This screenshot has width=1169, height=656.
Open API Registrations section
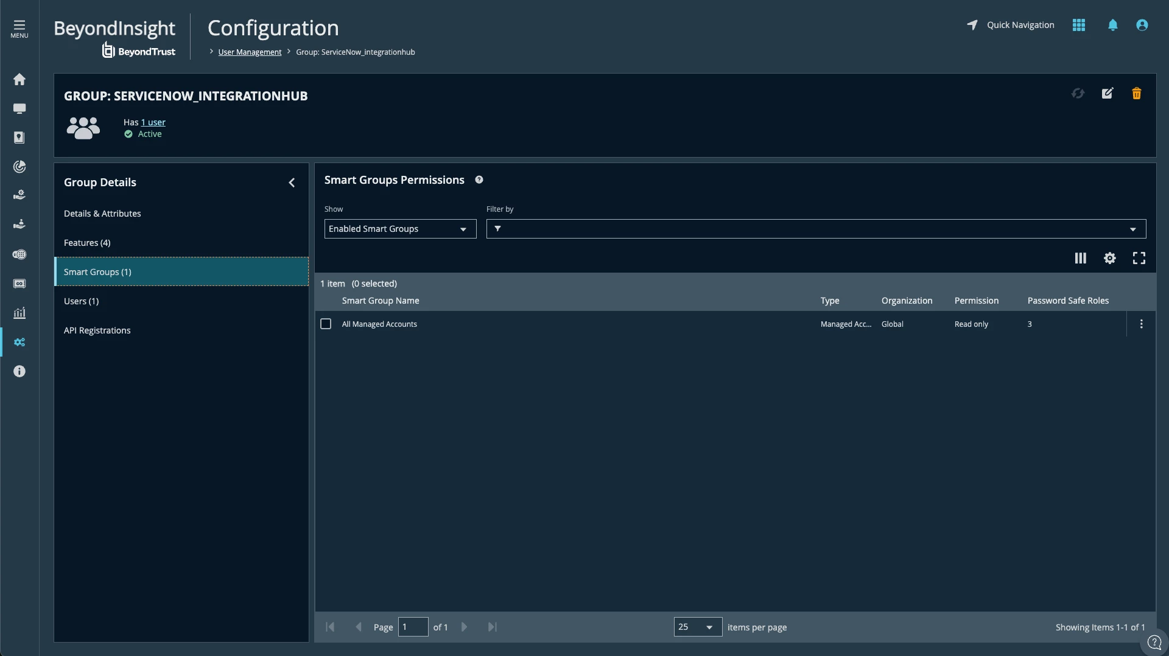pos(181,330)
